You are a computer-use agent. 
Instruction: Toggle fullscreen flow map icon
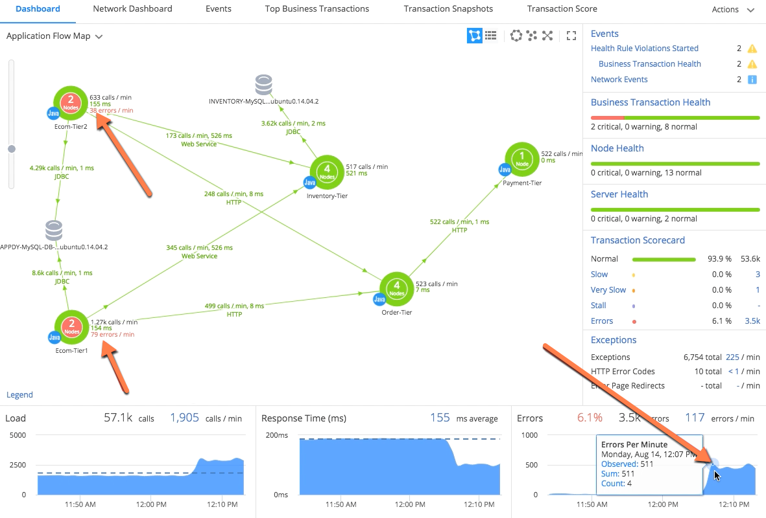click(571, 36)
